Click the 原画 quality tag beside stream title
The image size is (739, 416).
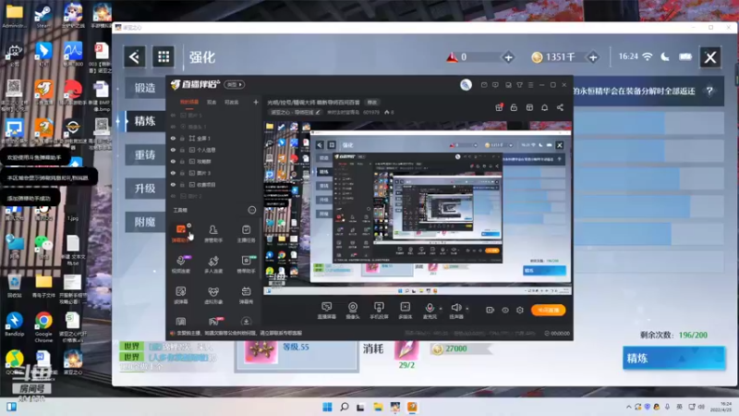(372, 103)
